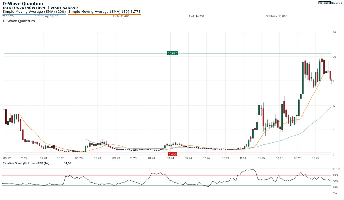The width and height of the screenshot is (344, 200).
Task: Click the 11.23 date axis label
Action: [133, 158]
